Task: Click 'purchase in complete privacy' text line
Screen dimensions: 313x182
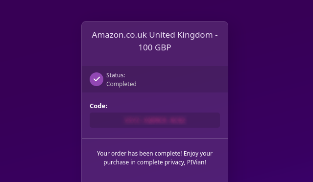Action: click(144, 162)
